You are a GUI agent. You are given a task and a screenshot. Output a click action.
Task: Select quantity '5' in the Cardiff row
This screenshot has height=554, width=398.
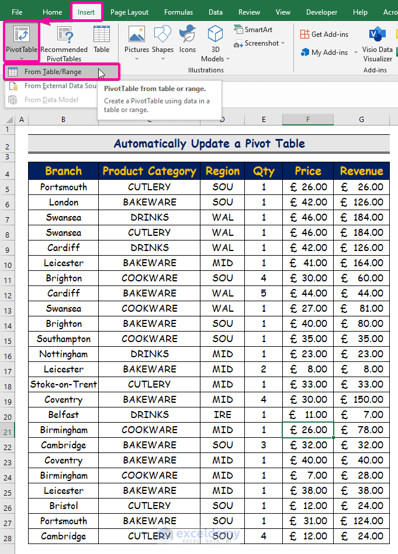264,293
